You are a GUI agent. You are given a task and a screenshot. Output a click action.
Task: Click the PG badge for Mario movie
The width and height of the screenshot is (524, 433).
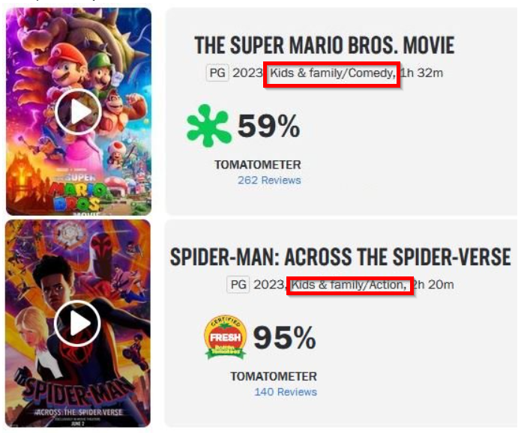pyautogui.click(x=217, y=73)
